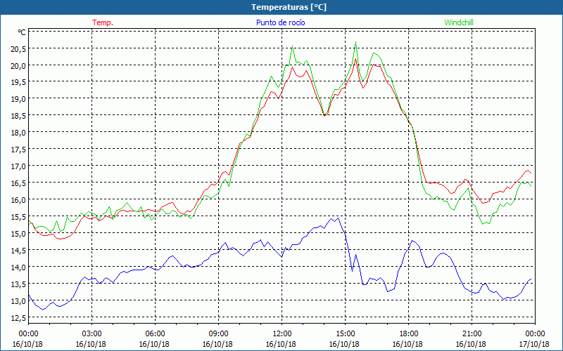Select the green 'Windchill' legend label
The width and height of the screenshot is (563, 351).
[459, 22]
